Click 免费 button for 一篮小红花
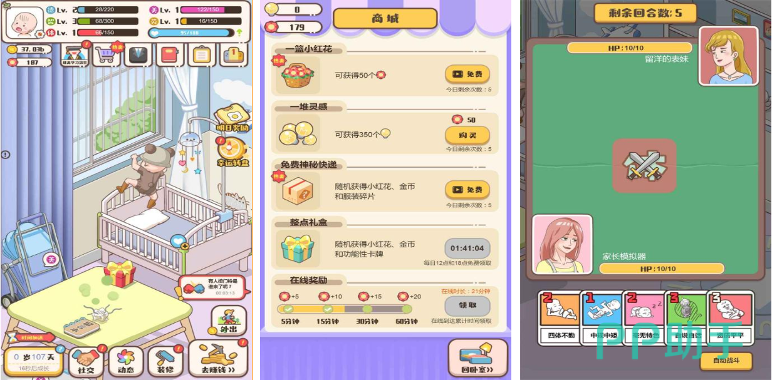This screenshot has height=380, width=772. (467, 74)
